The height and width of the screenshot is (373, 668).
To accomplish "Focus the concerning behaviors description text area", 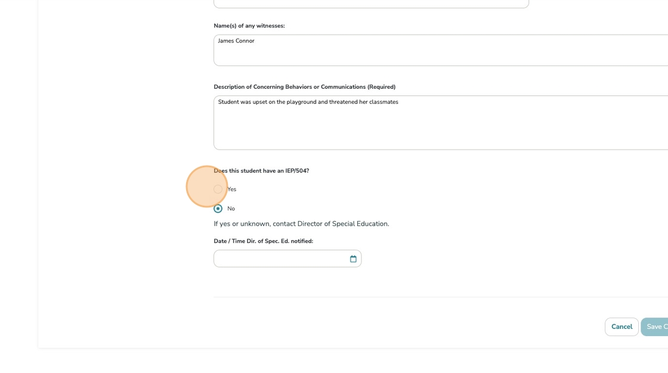I will pyautogui.click(x=441, y=128).
